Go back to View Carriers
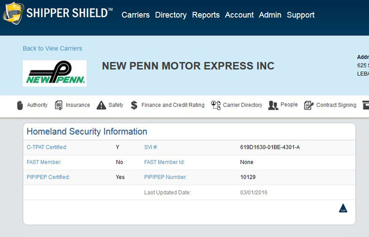 pos(52,49)
